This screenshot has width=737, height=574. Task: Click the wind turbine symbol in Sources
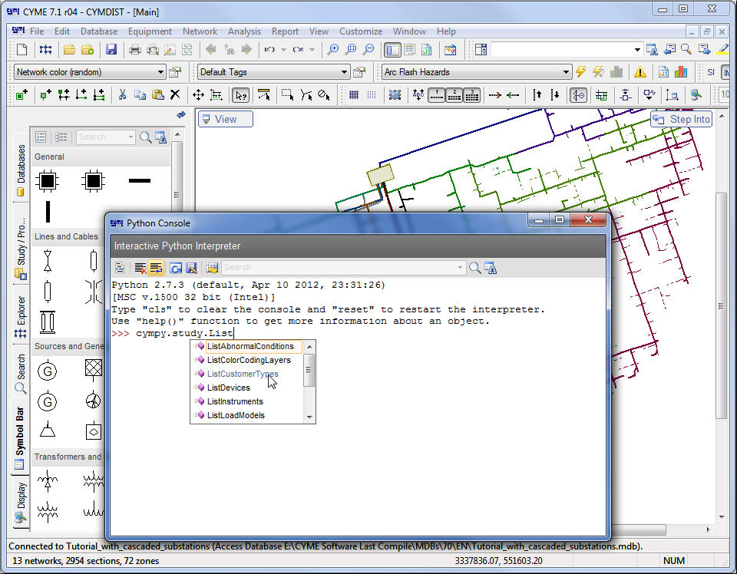point(94,401)
